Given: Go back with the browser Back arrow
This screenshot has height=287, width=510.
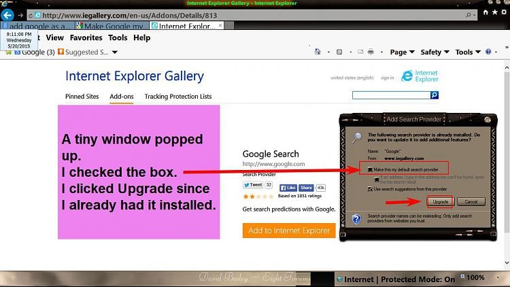Looking at the screenshot, I should pyautogui.click(x=7, y=15).
